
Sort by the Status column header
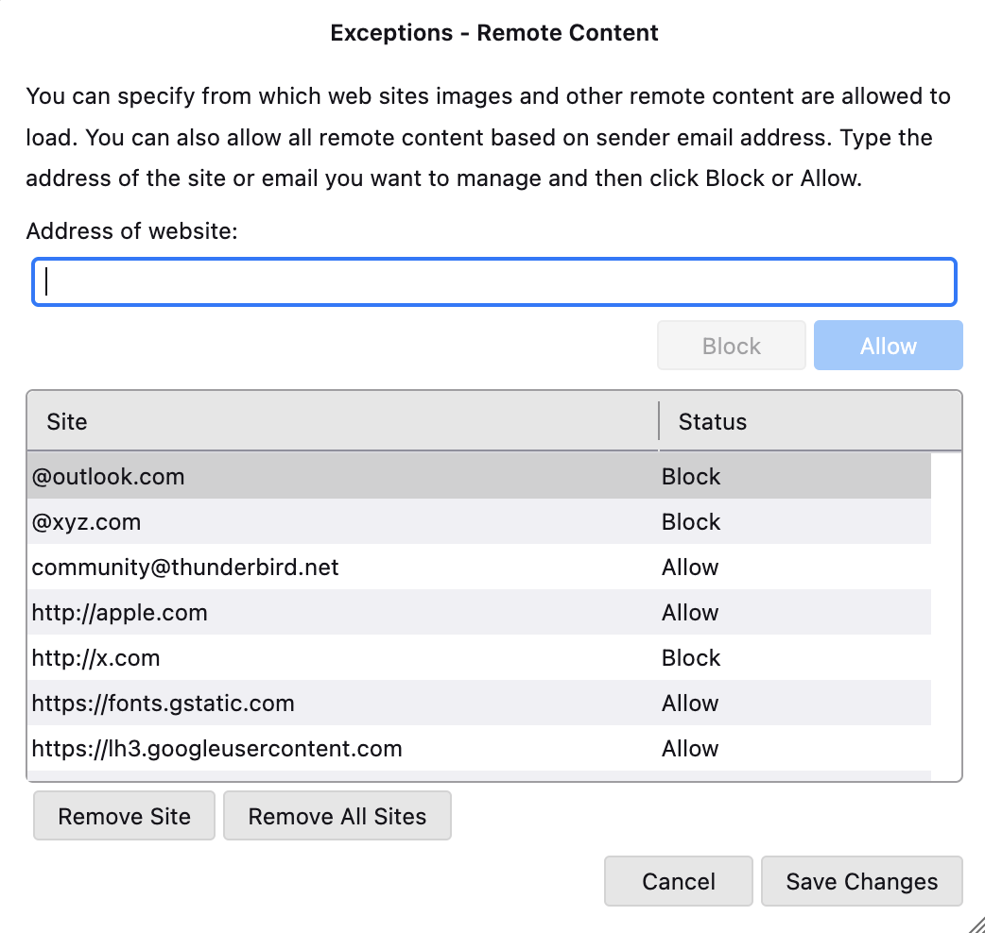point(808,421)
